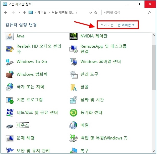Maximize the control panel window

[x=138, y=4]
